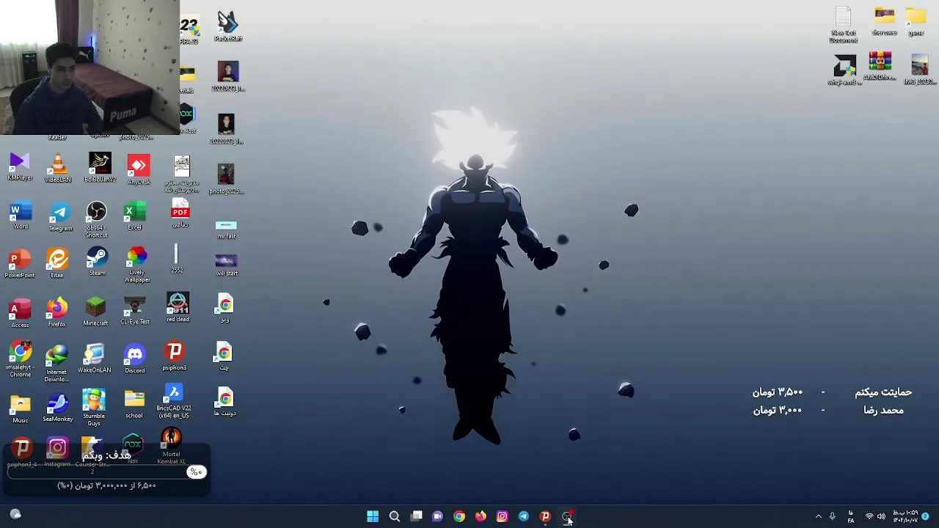Select the Lively Wallpaper desktop icon
This screenshot has height=528, width=939.
point(137,265)
